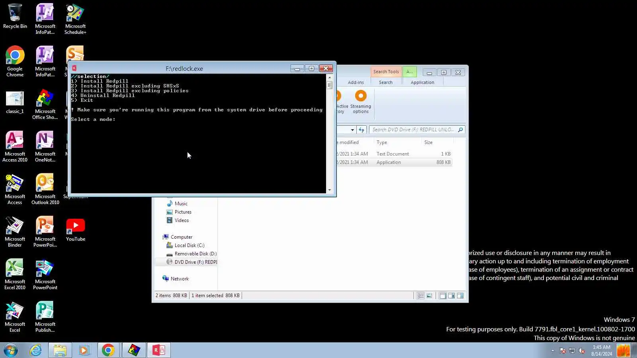Open the Search ribbon tab
Viewport: 637px width, 358px height.
click(386, 82)
